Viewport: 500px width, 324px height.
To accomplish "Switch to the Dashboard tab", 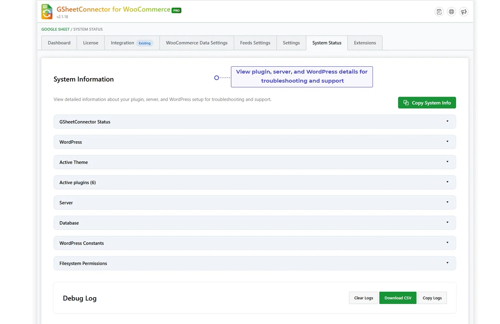I will click(59, 43).
